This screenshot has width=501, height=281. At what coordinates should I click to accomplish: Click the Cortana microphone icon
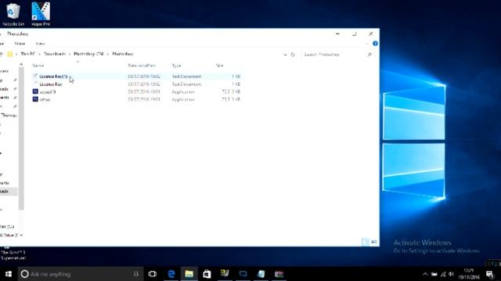pos(136,274)
